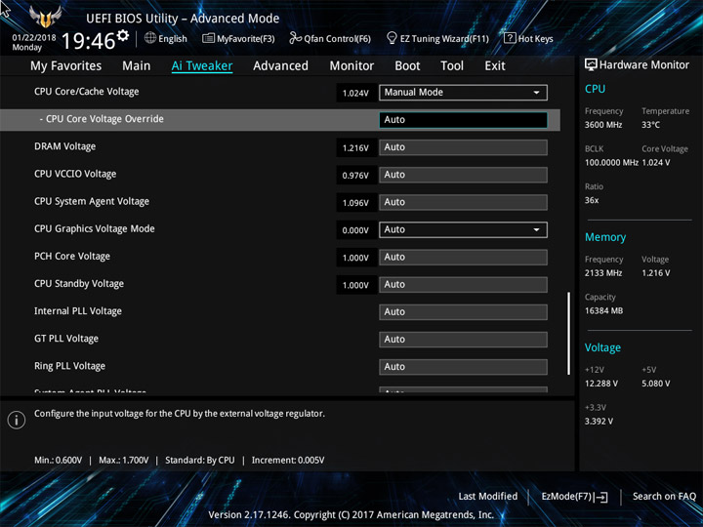
Task: Open the Boot tab
Action: pos(407,66)
